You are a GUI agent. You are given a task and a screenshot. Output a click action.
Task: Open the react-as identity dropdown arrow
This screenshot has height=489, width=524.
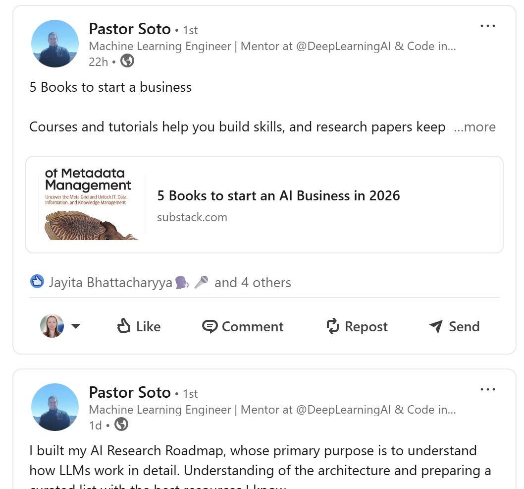click(x=76, y=326)
